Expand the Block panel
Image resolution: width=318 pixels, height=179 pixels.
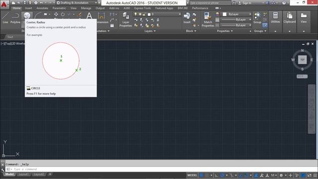[191, 31]
